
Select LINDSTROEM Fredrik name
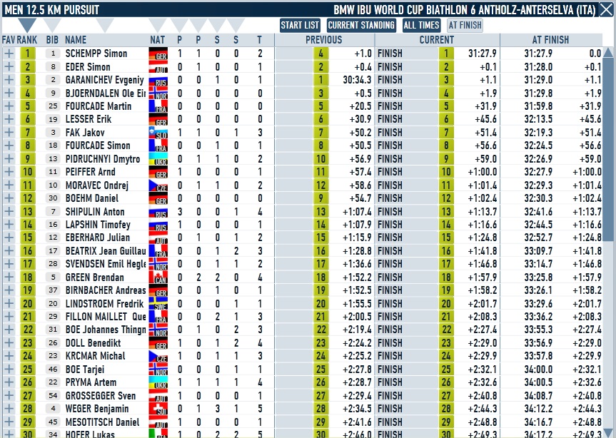(104, 303)
